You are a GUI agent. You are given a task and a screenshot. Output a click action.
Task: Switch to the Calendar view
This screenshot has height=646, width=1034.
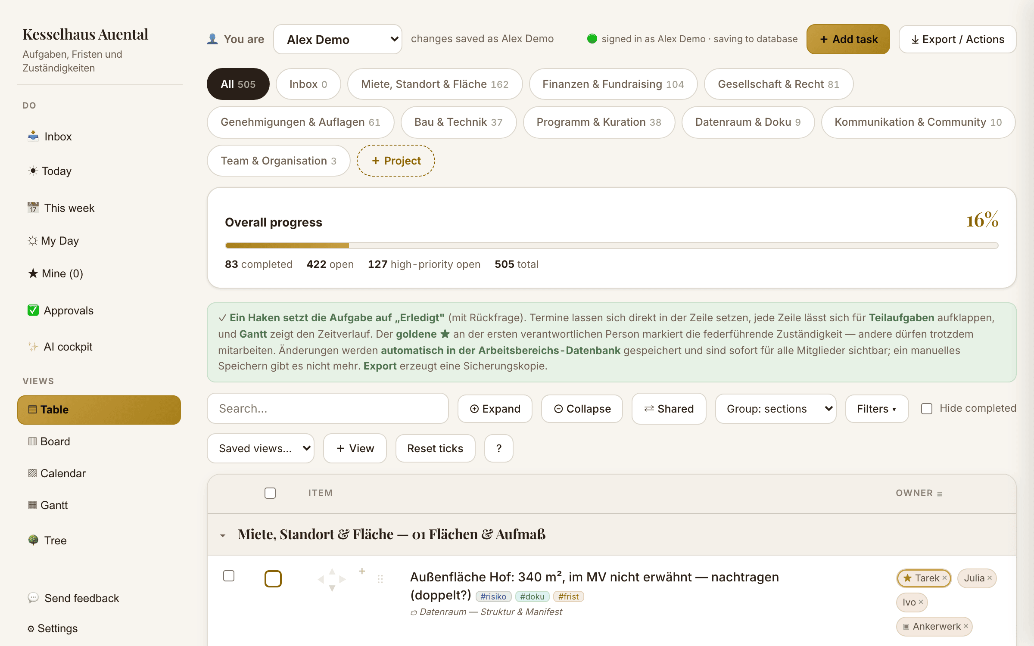99,473
